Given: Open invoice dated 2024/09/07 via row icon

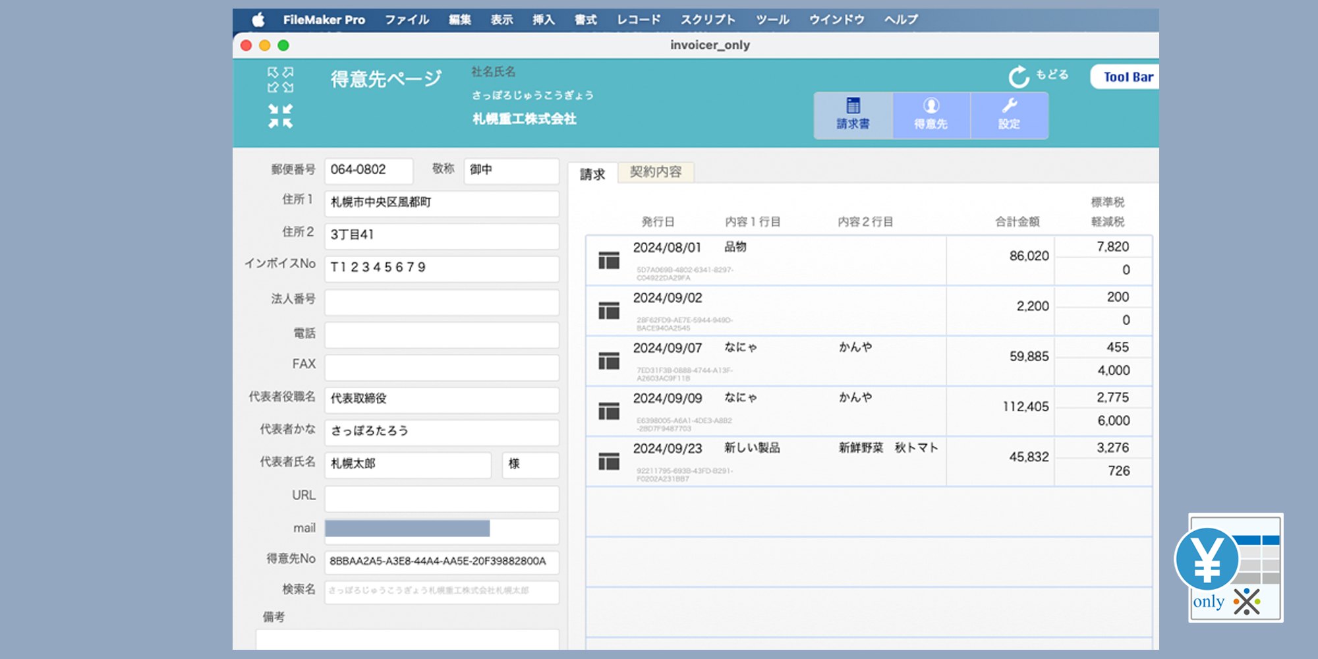Looking at the screenshot, I should click(x=608, y=361).
